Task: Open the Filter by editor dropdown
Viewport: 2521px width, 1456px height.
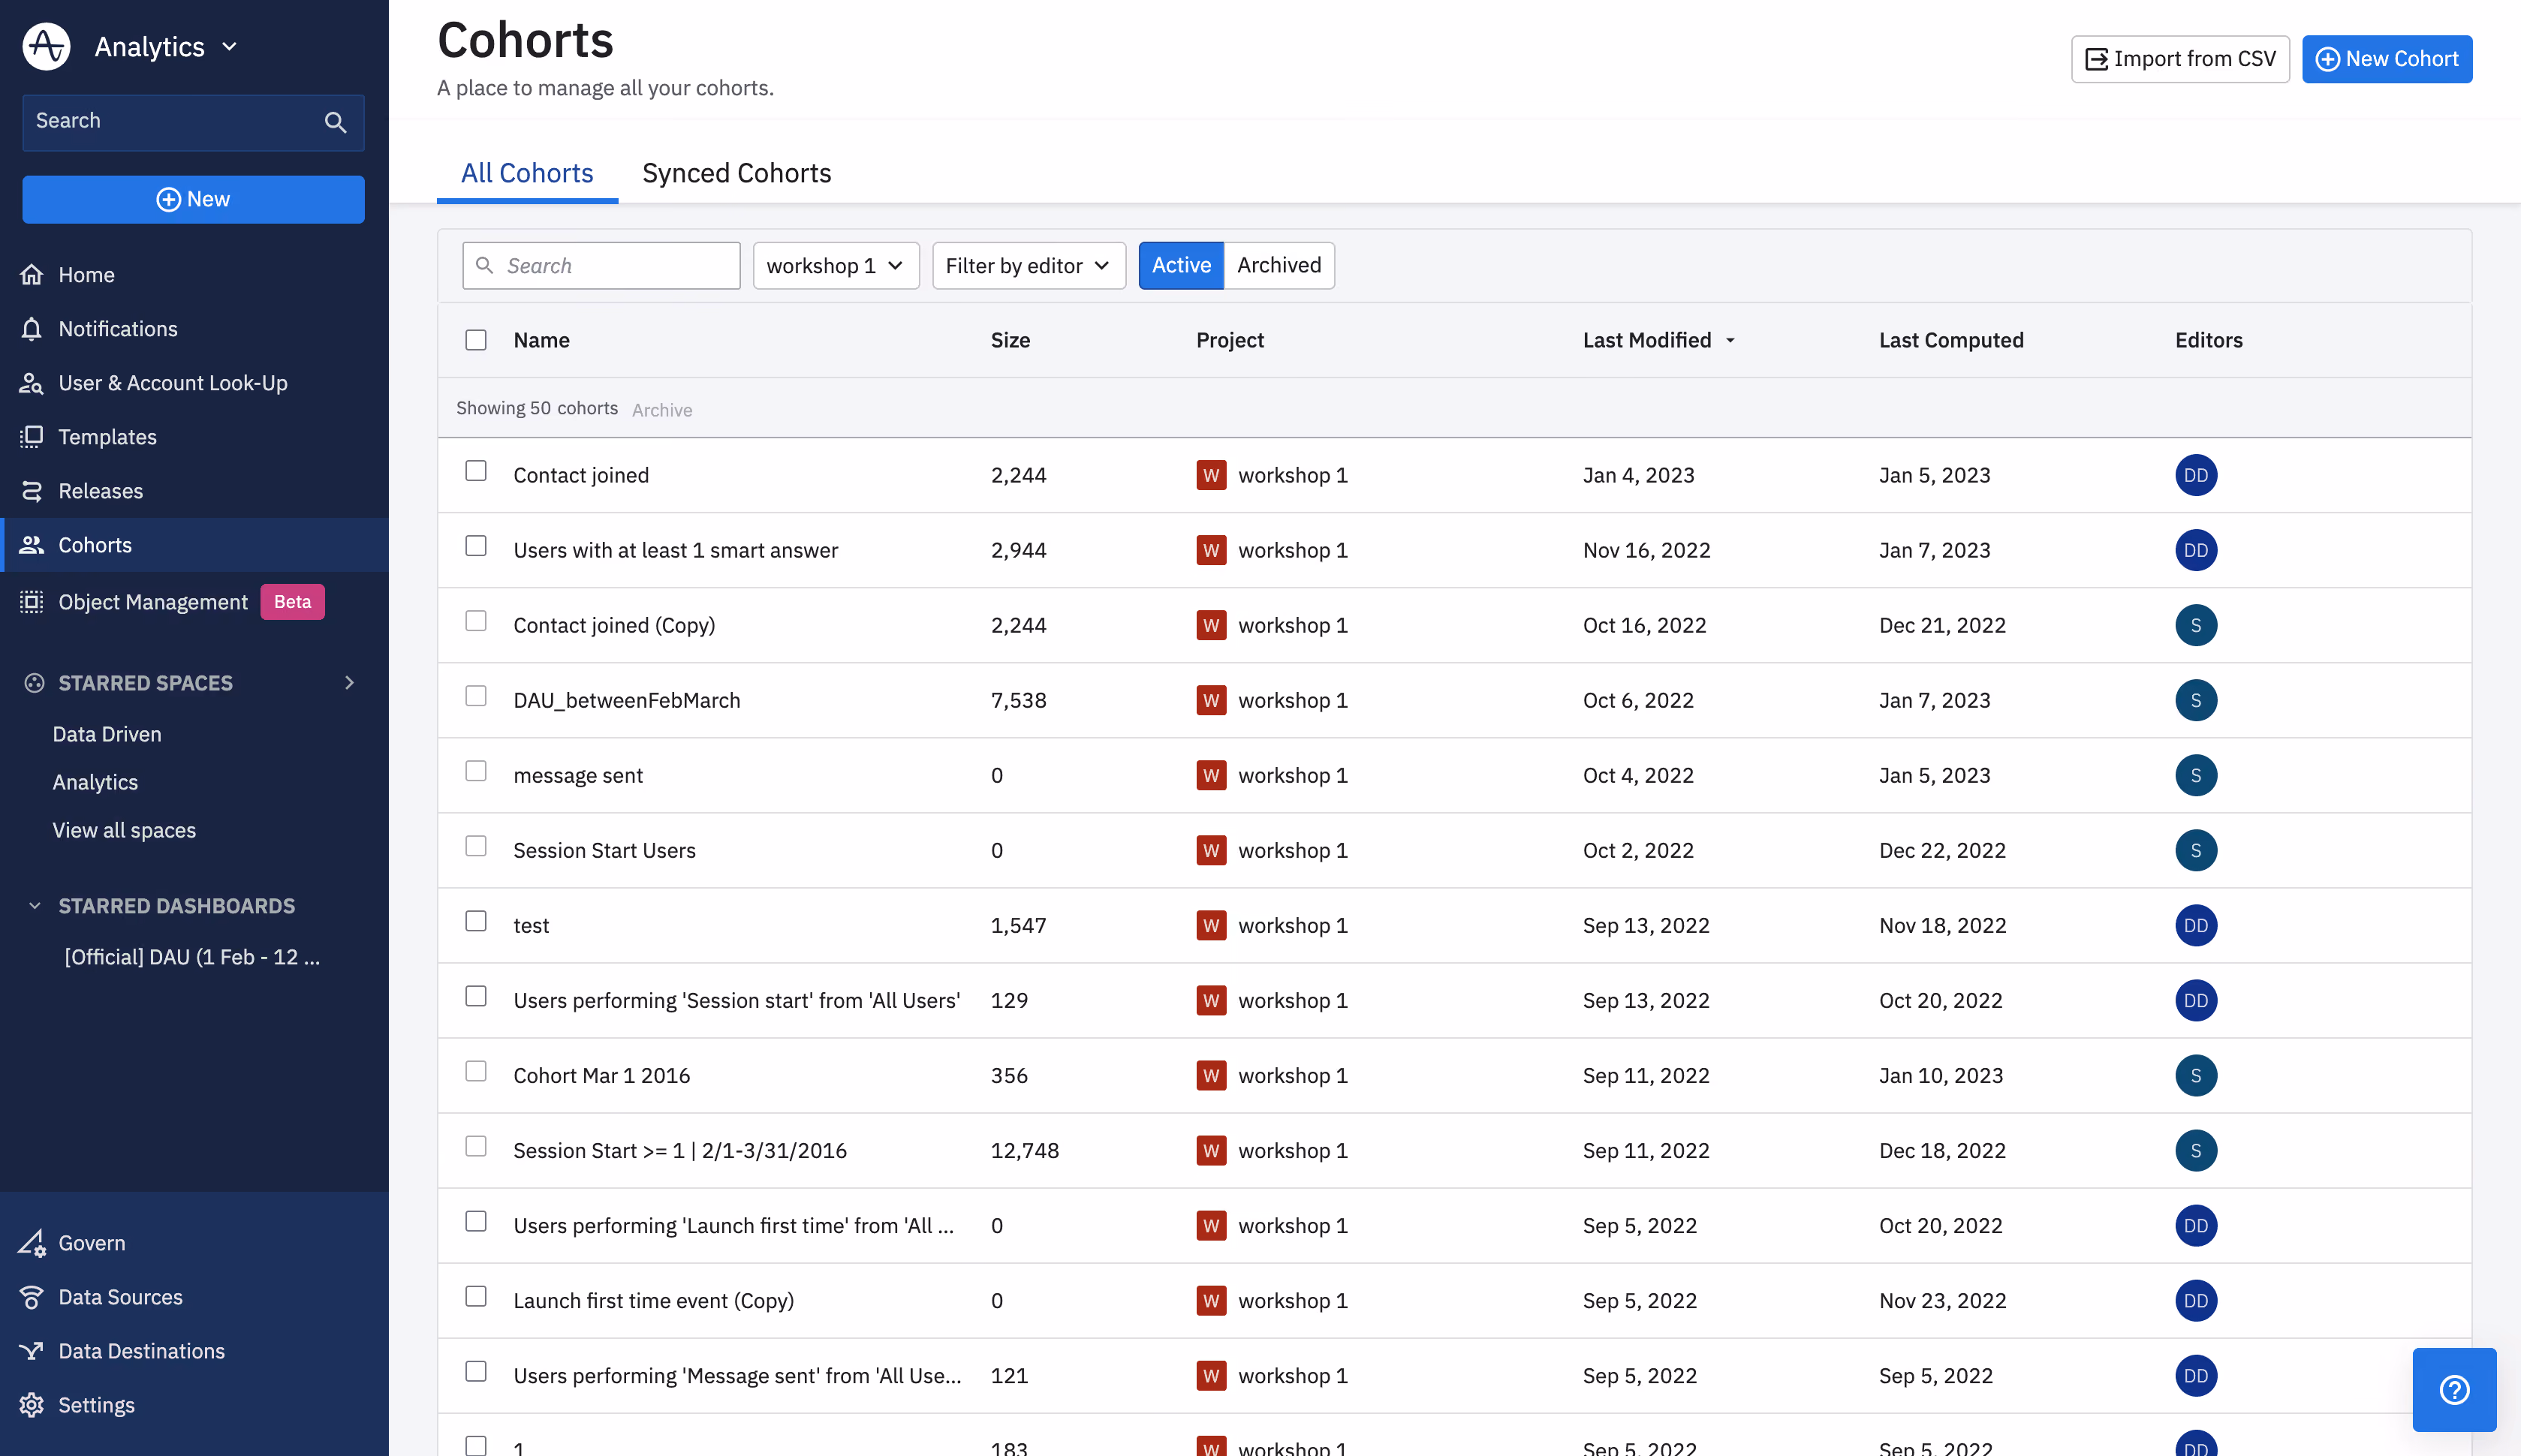Action: click(1029, 265)
